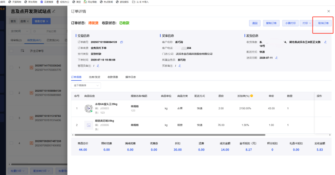This screenshot has width=335, height=175.
Task: Select the 待发货(461) order status tab
Action: [x=34, y=40]
